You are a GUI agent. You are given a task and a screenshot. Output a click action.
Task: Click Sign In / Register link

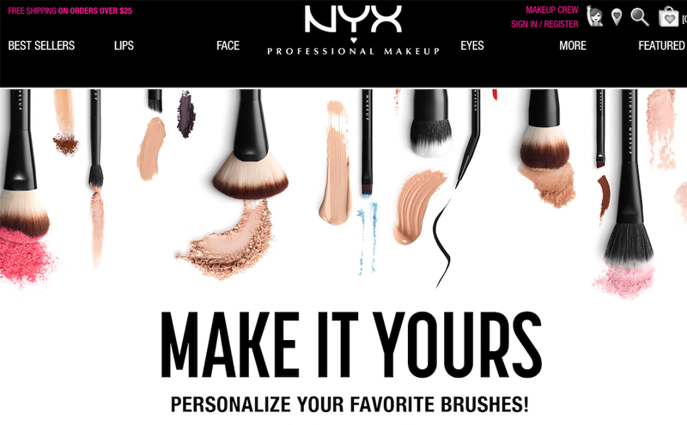pos(544,24)
